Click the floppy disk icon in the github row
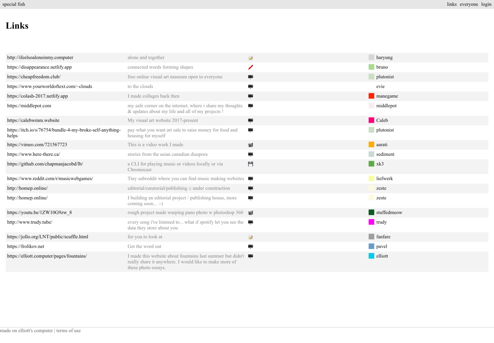 tap(250, 164)
